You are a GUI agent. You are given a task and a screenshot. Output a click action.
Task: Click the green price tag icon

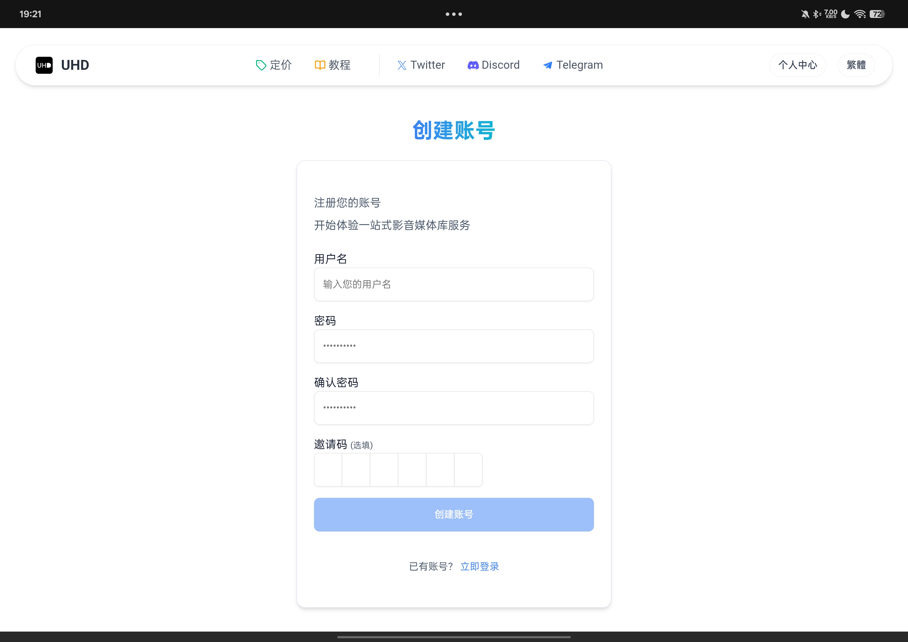(261, 65)
